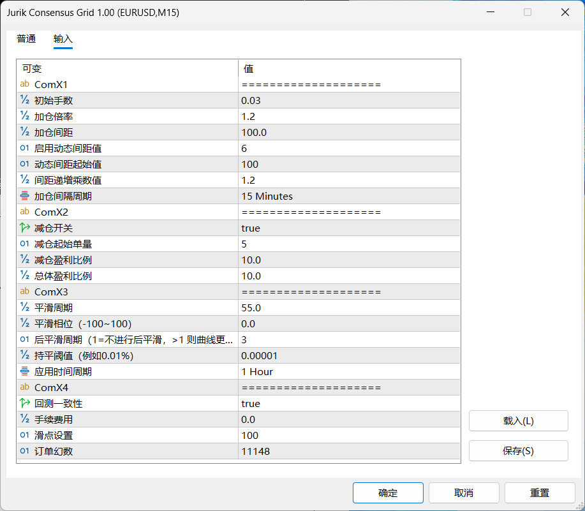Click the enum icon beside 加仓间隔周期

(25, 196)
